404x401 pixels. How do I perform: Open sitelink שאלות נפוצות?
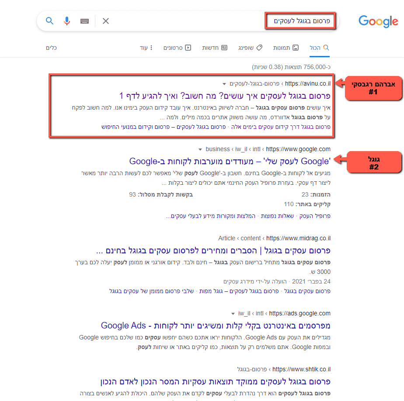[x=277, y=216]
